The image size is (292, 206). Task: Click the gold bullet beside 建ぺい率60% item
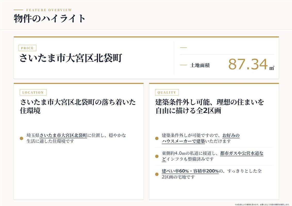click(x=157, y=174)
